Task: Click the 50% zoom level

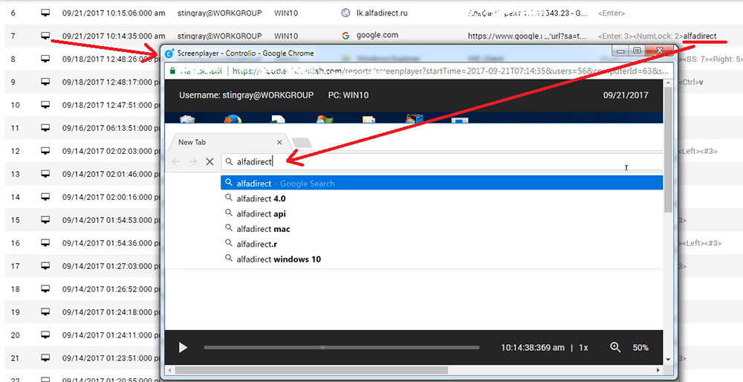Action: pyautogui.click(x=640, y=348)
